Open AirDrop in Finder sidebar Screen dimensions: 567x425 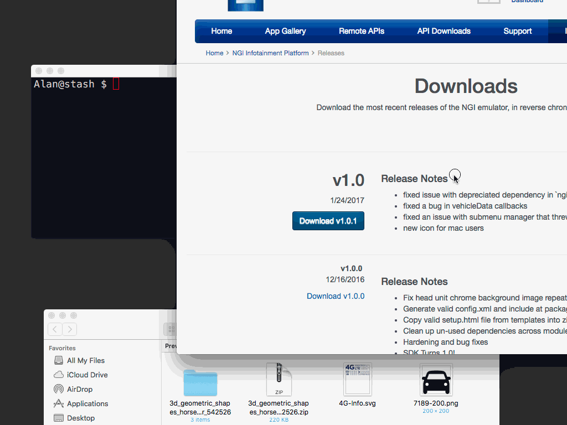click(x=73, y=389)
